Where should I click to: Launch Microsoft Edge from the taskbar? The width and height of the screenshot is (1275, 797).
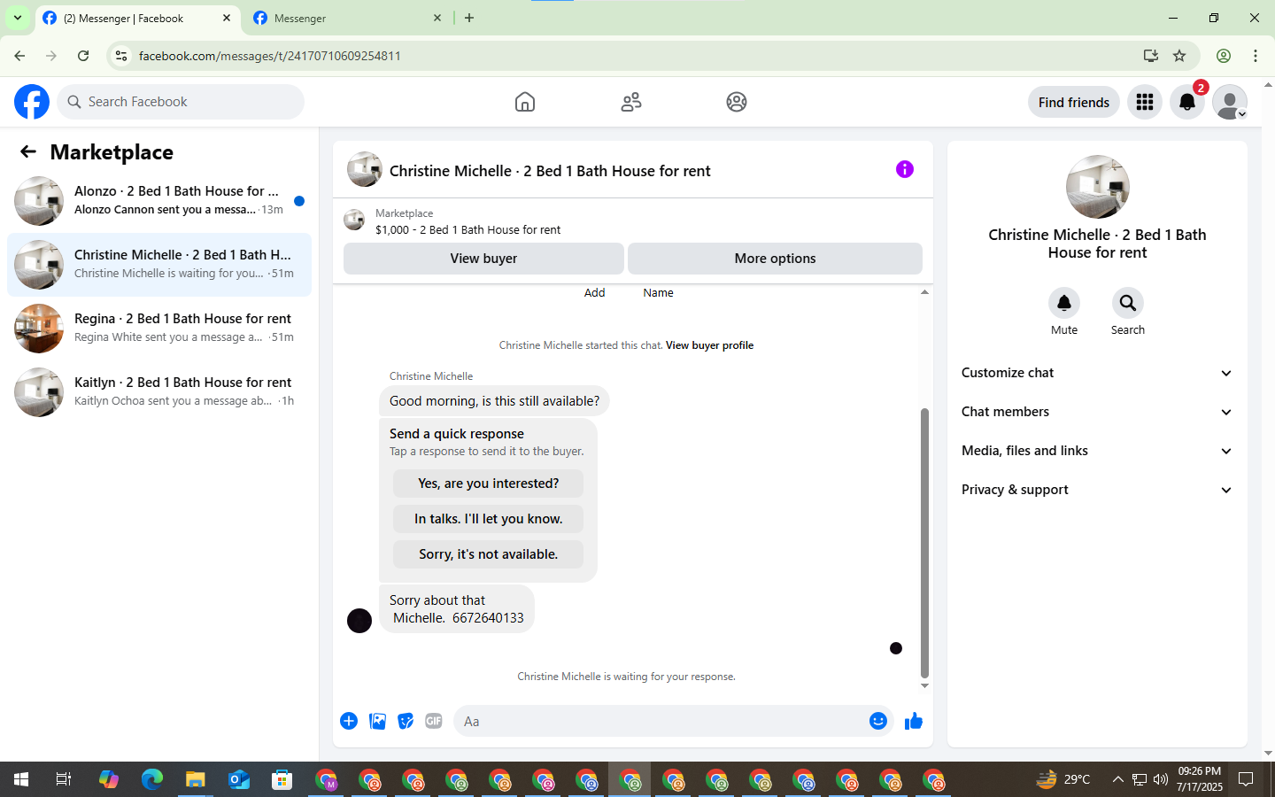coord(151,779)
